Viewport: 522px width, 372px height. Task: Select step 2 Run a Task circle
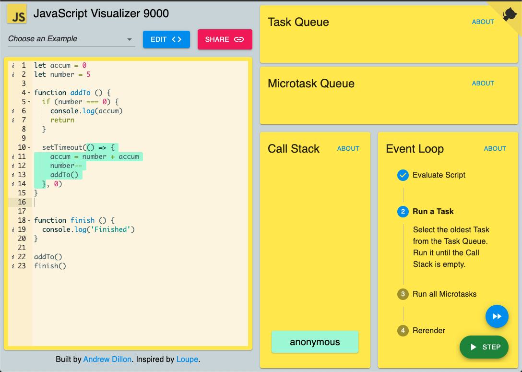point(403,212)
